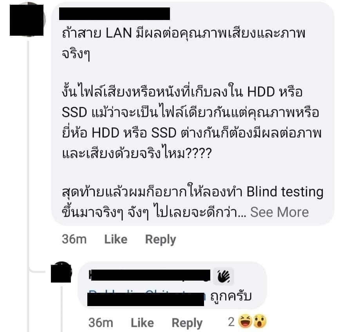
Task: Click the "ถูกครับ" reply bubble
Action: 172,285
